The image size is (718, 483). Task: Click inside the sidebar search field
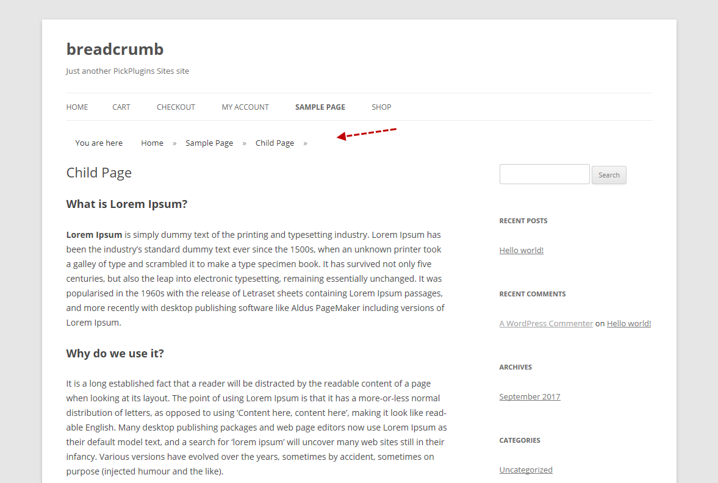[x=544, y=174]
